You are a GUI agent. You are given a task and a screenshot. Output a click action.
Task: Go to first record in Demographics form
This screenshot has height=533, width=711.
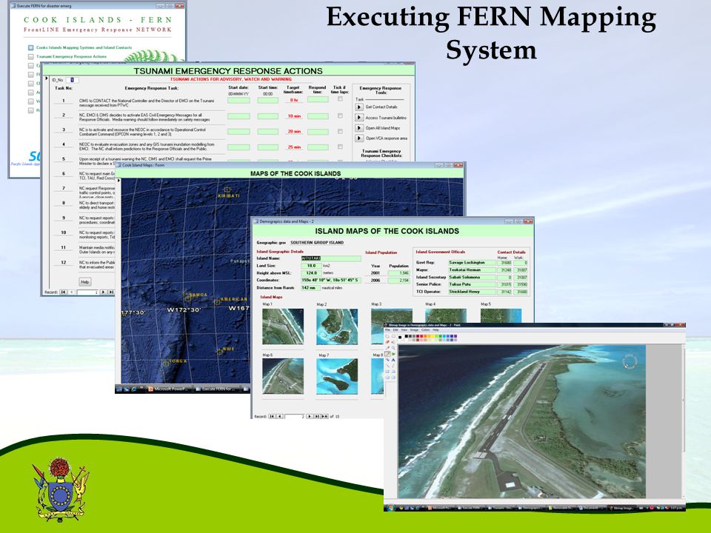click(x=272, y=417)
